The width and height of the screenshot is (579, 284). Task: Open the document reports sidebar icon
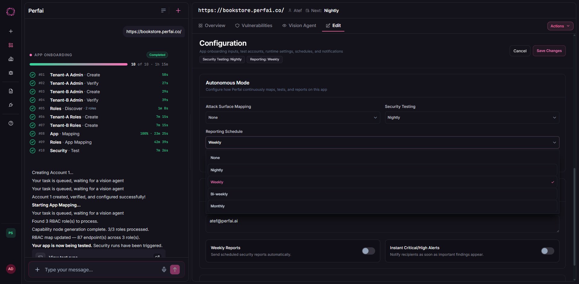pyautogui.click(x=11, y=91)
